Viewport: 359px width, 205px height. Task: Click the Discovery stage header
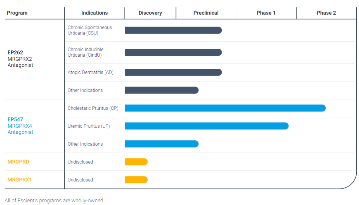tap(150, 13)
